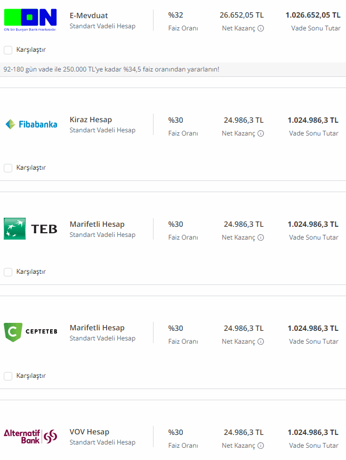Open Net Kazanç info icon for E-Mevduat
This screenshot has height=460, width=346.
[x=261, y=28]
